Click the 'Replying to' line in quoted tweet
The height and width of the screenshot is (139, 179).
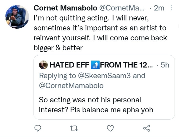point(92,81)
